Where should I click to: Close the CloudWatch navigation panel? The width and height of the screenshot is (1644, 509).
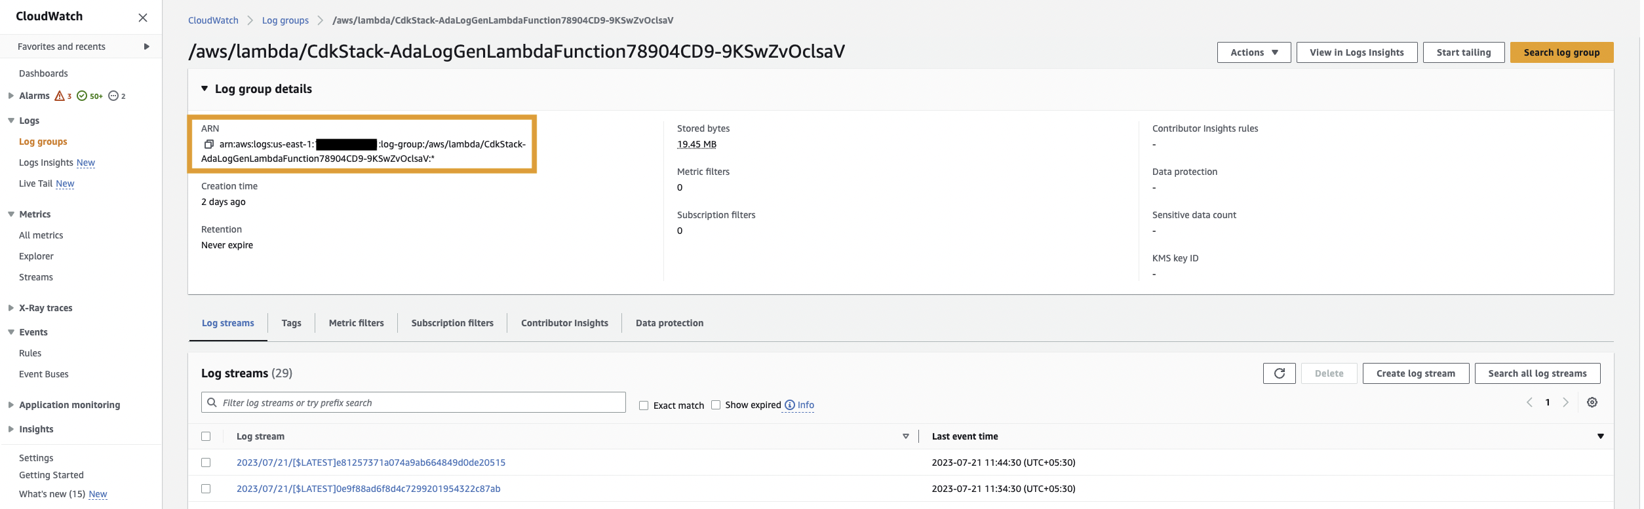pos(143,18)
